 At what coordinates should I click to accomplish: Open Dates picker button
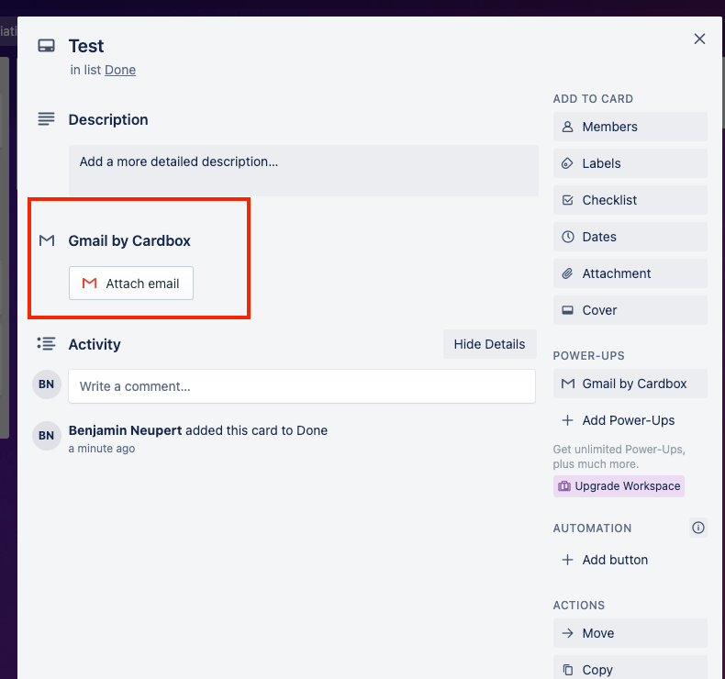coord(630,237)
